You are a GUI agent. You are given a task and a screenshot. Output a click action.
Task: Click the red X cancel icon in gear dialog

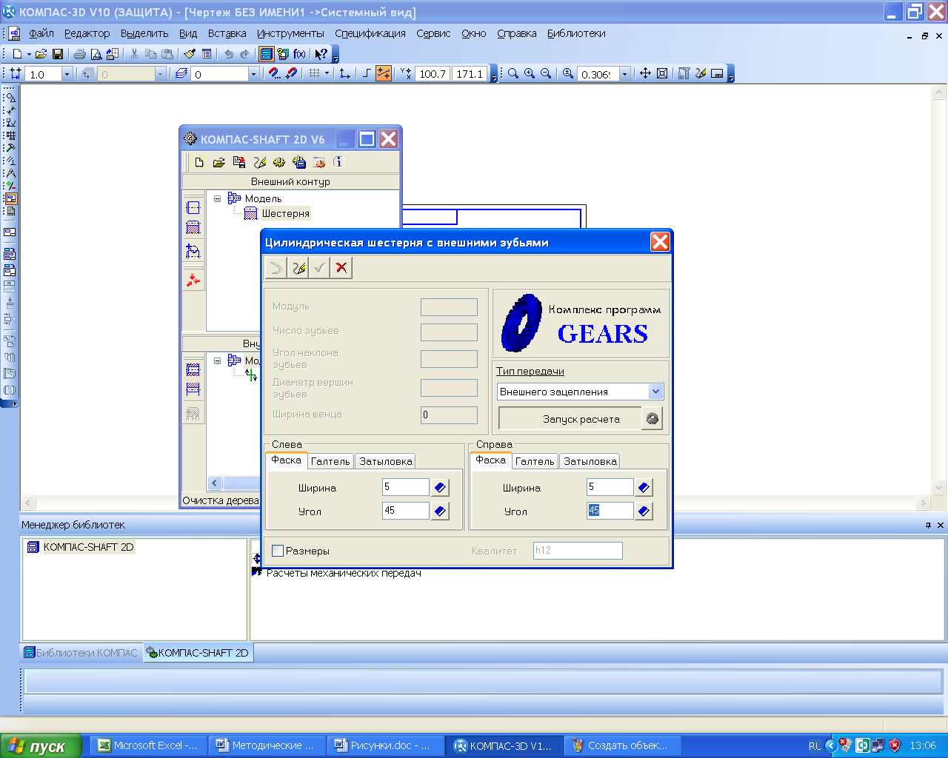341,268
